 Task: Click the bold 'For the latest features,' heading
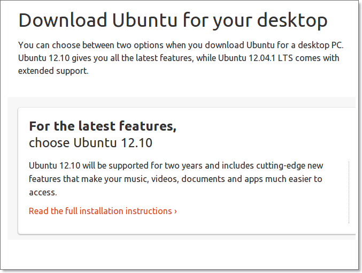102,127
